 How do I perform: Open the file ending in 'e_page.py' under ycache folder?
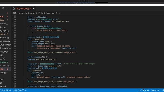[x=5, y=31]
